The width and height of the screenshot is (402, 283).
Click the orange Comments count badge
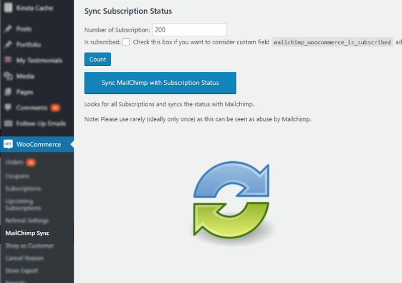(x=55, y=108)
